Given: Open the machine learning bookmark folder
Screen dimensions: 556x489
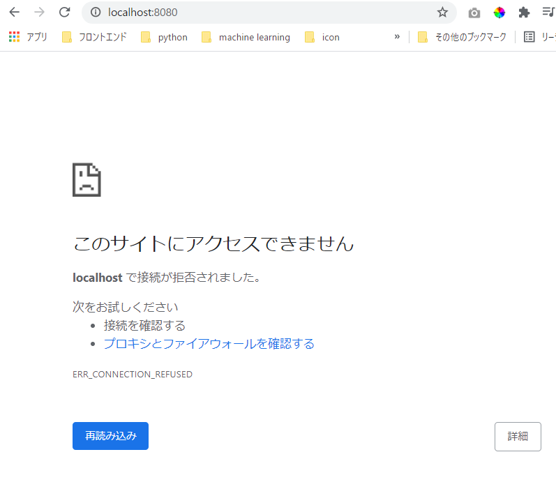Looking at the screenshot, I should (246, 37).
